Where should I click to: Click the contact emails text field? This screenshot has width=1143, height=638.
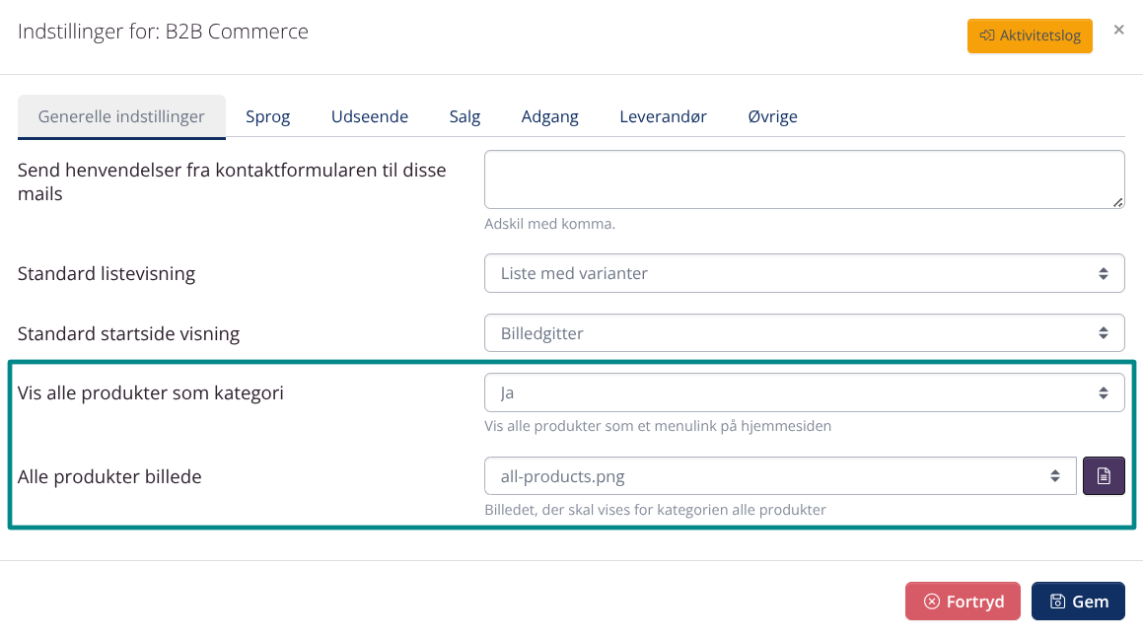coord(804,178)
